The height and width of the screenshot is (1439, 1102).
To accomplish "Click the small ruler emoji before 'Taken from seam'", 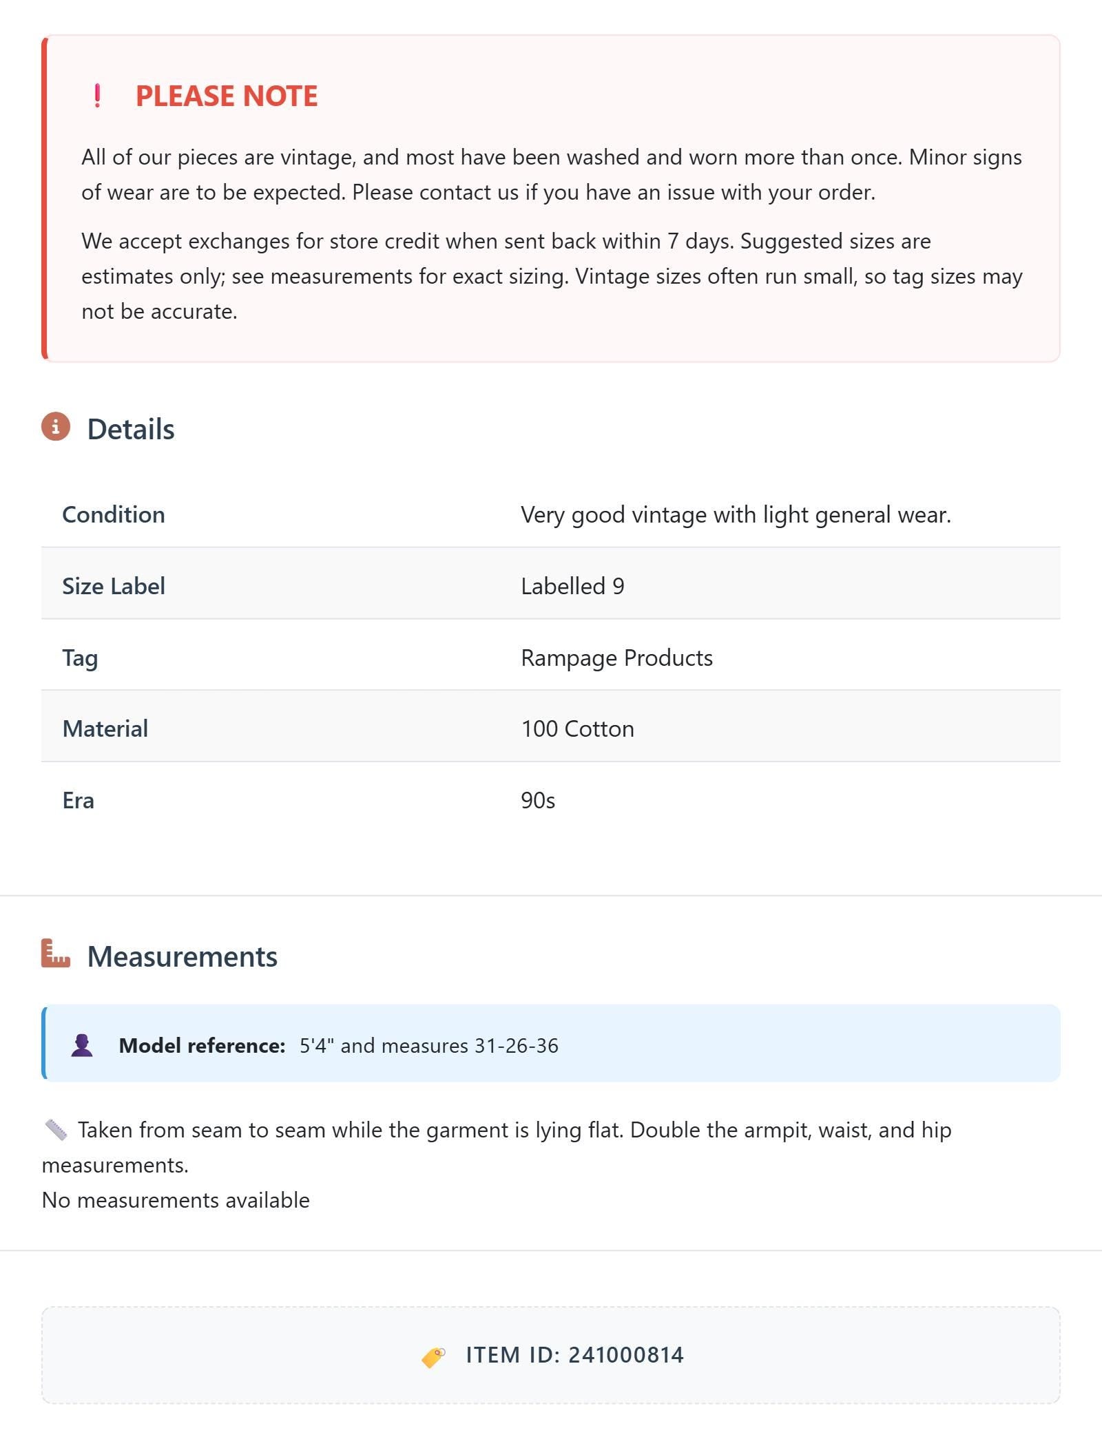I will [56, 1130].
